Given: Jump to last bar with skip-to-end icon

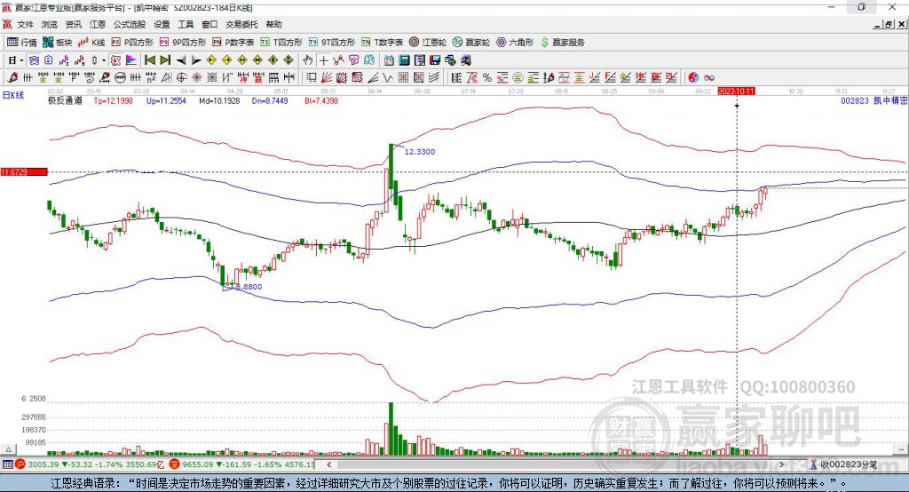Looking at the screenshot, I should (165, 60).
